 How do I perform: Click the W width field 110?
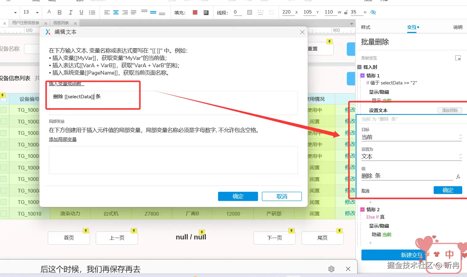pyautogui.click(x=330, y=12)
